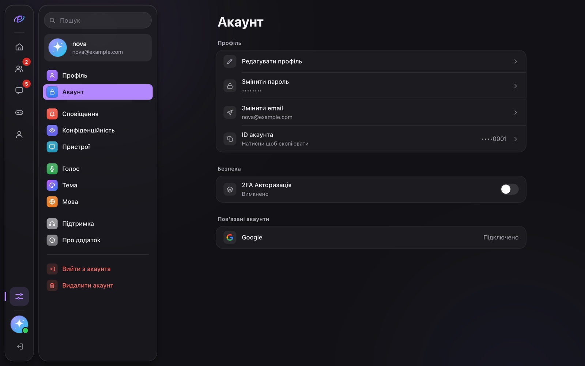
Task: Click the logout arrow icon at bottom
Action: pyautogui.click(x=20, y=347)
